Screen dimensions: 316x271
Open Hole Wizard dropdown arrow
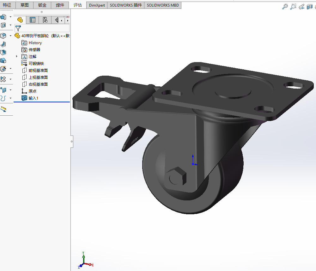pyautogui.click(x=10, y=69)
